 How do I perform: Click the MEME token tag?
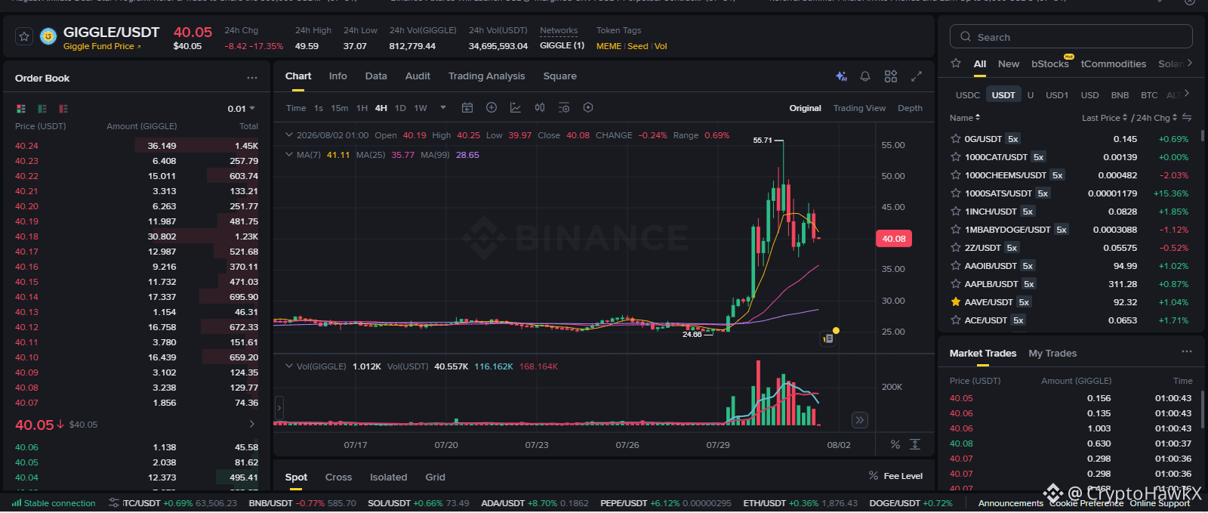click(609, 46)
